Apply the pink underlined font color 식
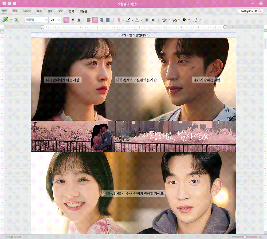This screenshot has width=267, height=239. (x=137, y=20)
